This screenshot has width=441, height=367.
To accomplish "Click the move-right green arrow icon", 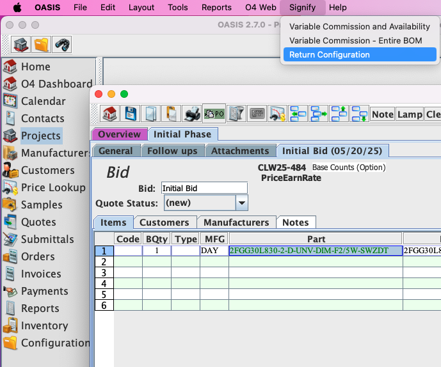I will pos(318,114).
